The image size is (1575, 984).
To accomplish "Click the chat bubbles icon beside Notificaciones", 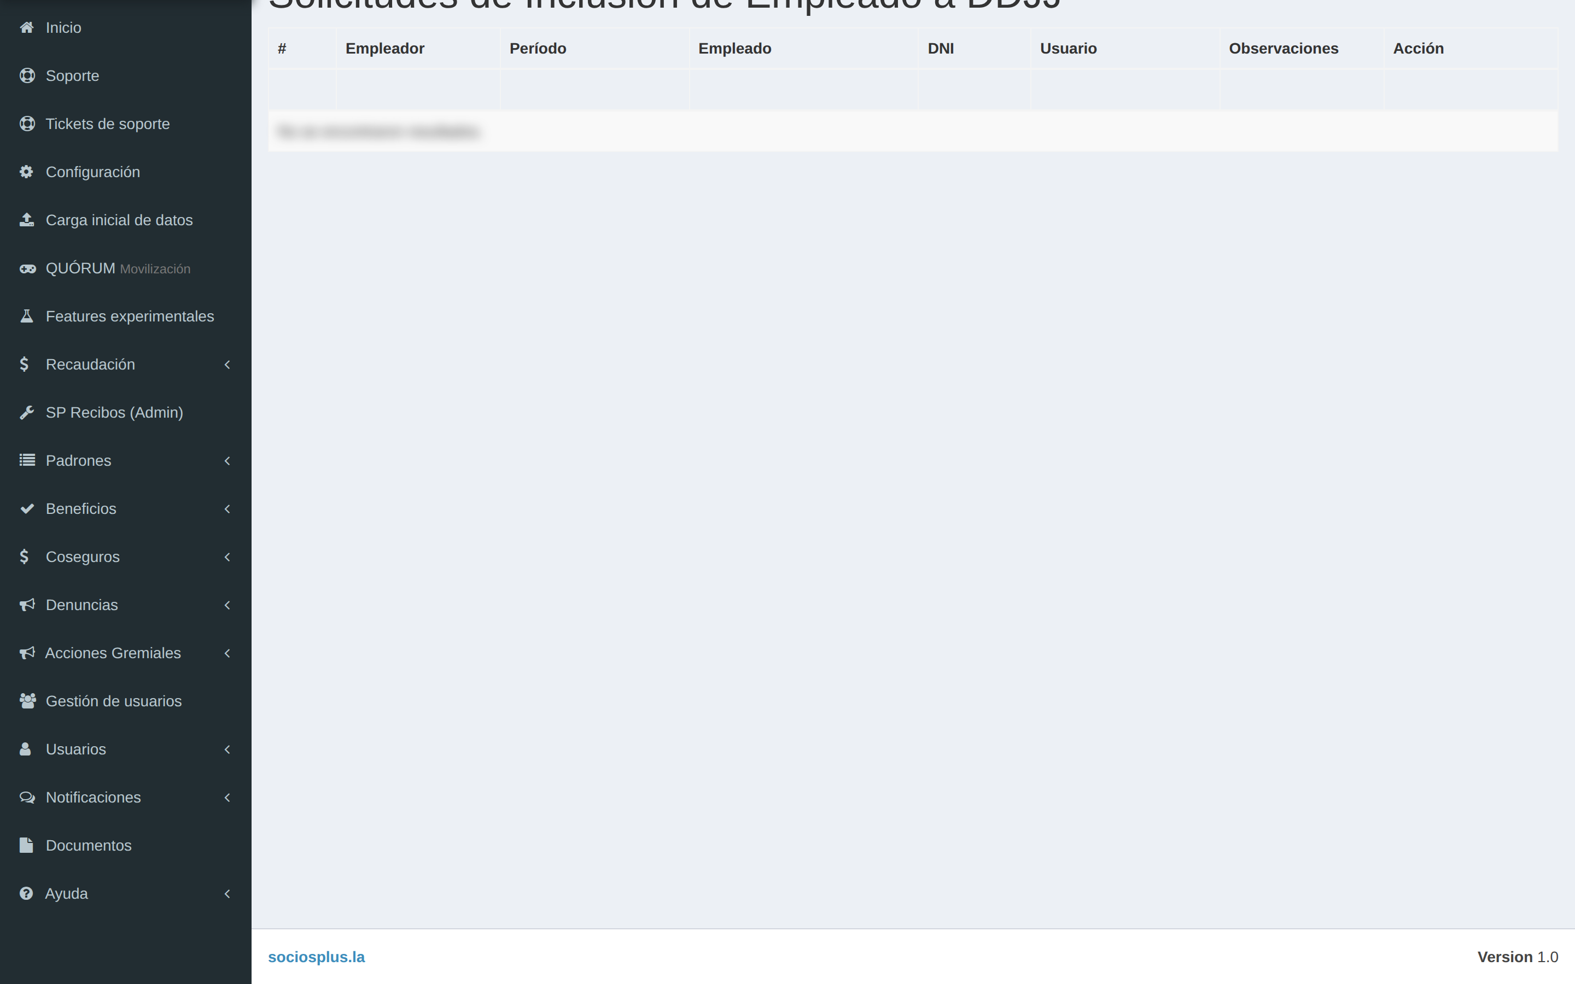I will click(27, 797).
